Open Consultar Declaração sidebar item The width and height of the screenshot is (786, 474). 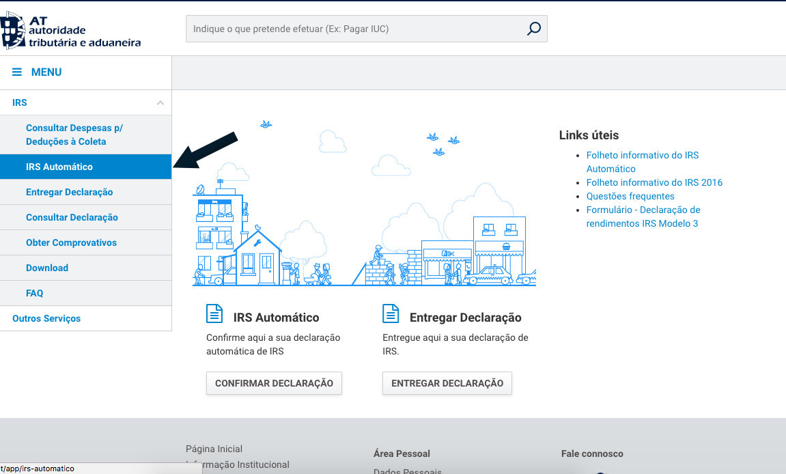86,217
